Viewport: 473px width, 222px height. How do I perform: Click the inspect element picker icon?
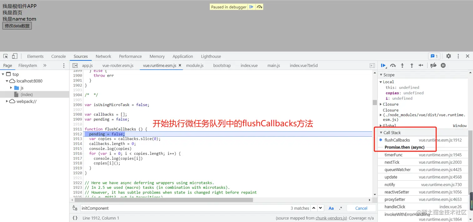(6, 56)
